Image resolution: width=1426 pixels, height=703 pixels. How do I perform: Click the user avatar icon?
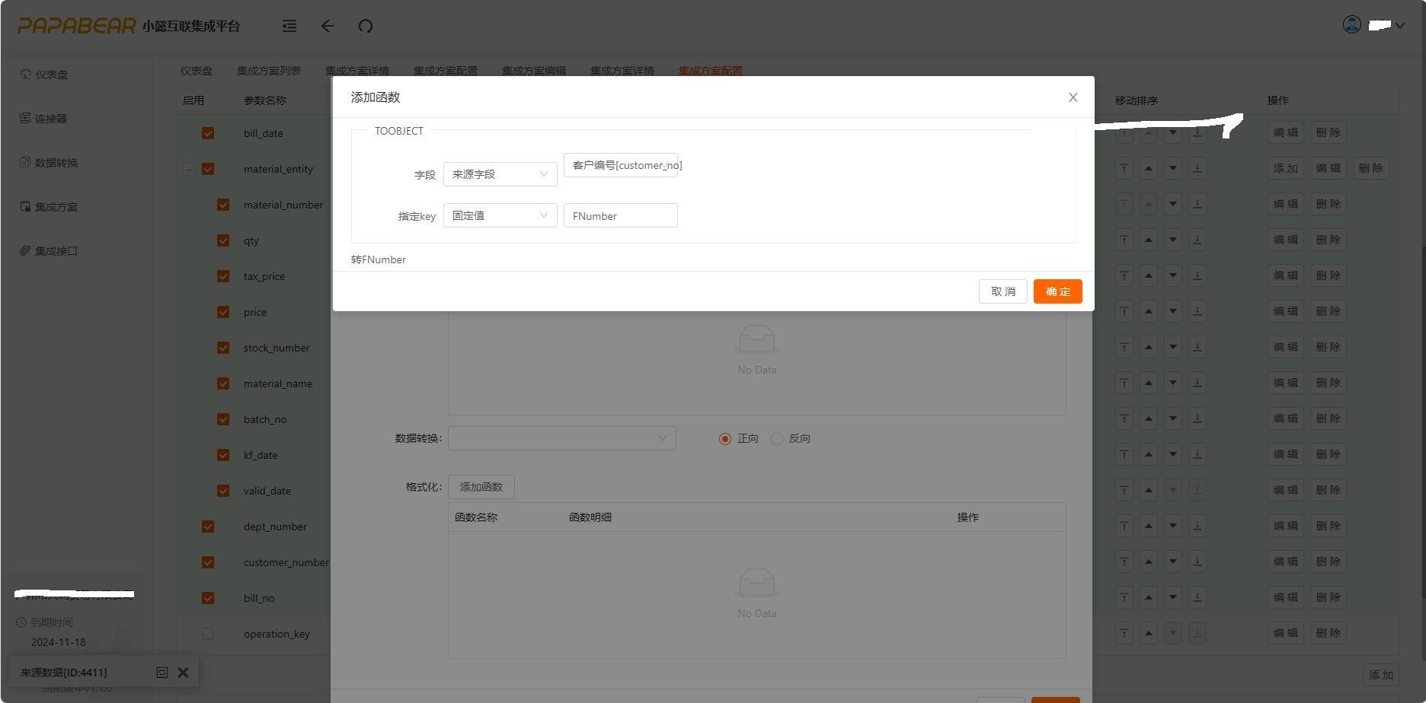1351,25
